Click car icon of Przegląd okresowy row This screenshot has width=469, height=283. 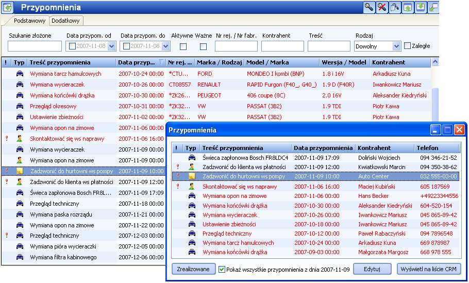click(20, 106)
